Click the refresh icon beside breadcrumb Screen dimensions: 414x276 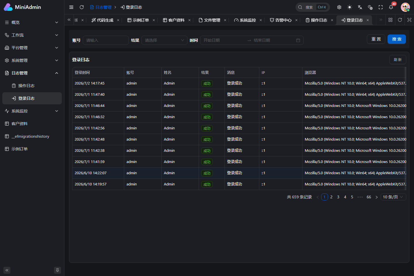click(82, 7)
